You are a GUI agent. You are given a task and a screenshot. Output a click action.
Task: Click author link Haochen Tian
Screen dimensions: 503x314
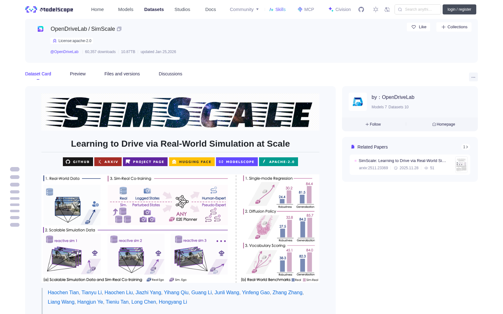[63, 292]
